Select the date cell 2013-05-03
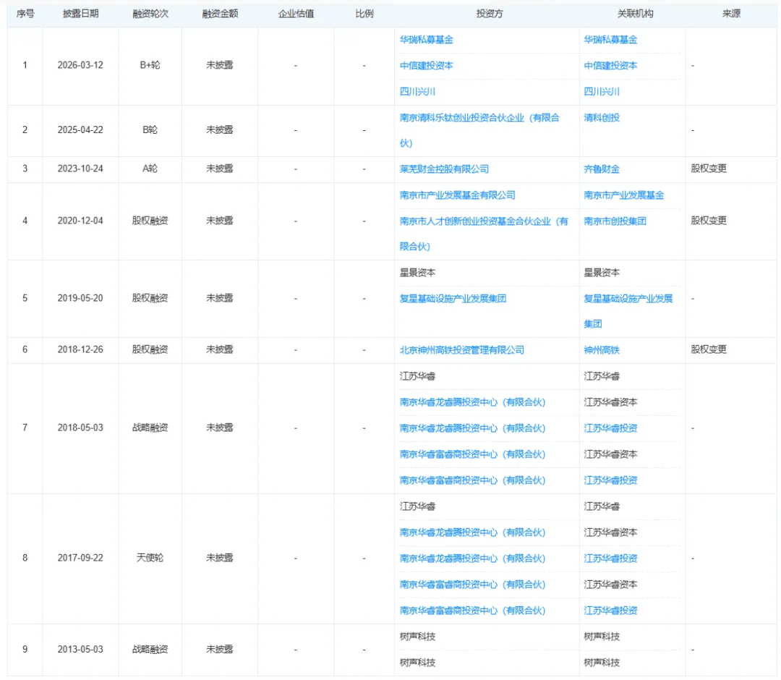This screenshot has width=781, height=680. pos(80,650)
